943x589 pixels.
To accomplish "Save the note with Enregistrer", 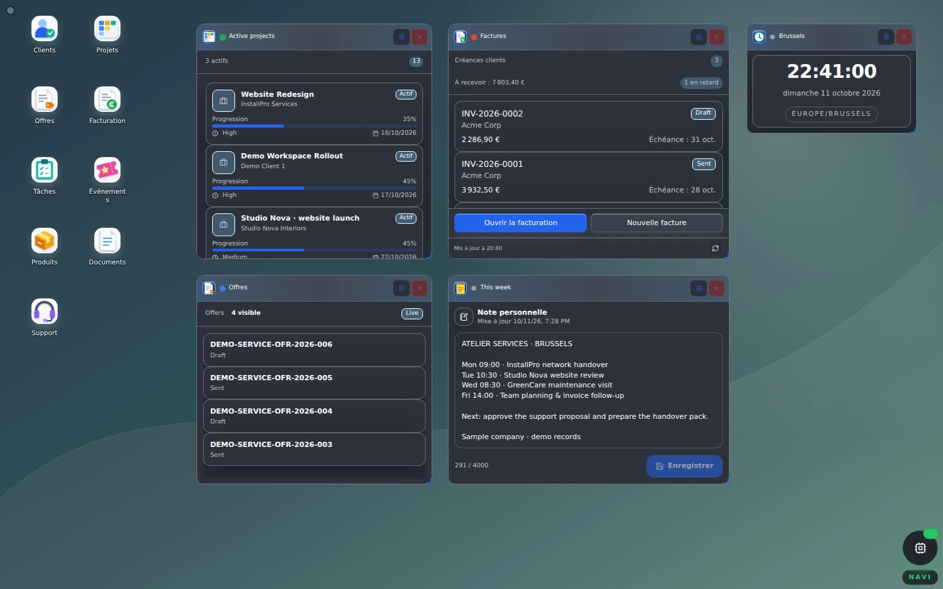I will point(684,466).
